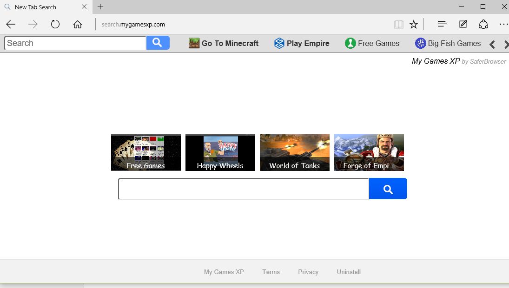The image size is (509, 288).
Task: Switch to reading view
Action: pos(399,24)
